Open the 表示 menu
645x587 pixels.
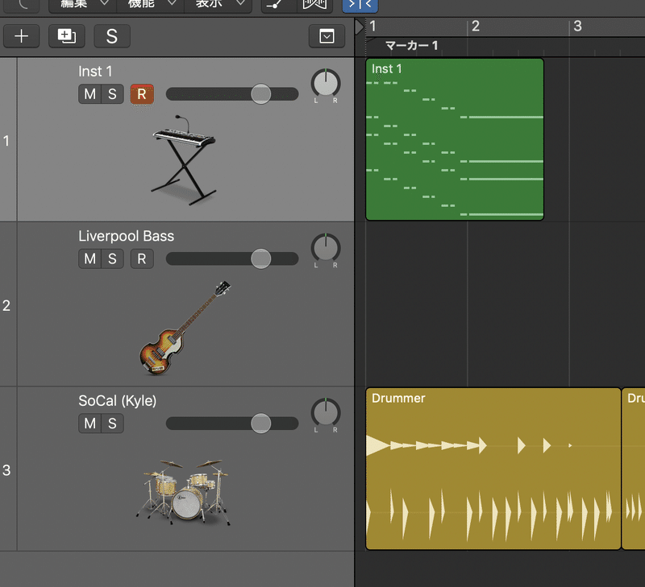pyautogui.click(x=218, y=5)
